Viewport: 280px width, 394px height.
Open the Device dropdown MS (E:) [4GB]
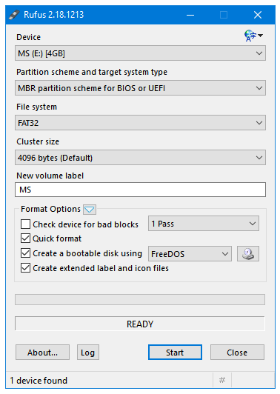tap(140, 53)
